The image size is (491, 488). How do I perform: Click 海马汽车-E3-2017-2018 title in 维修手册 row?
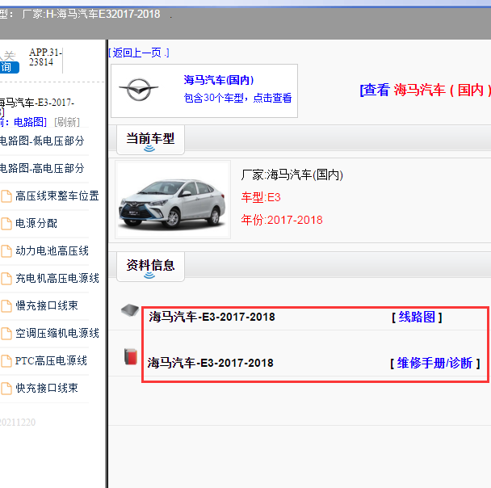pos(211,364)
